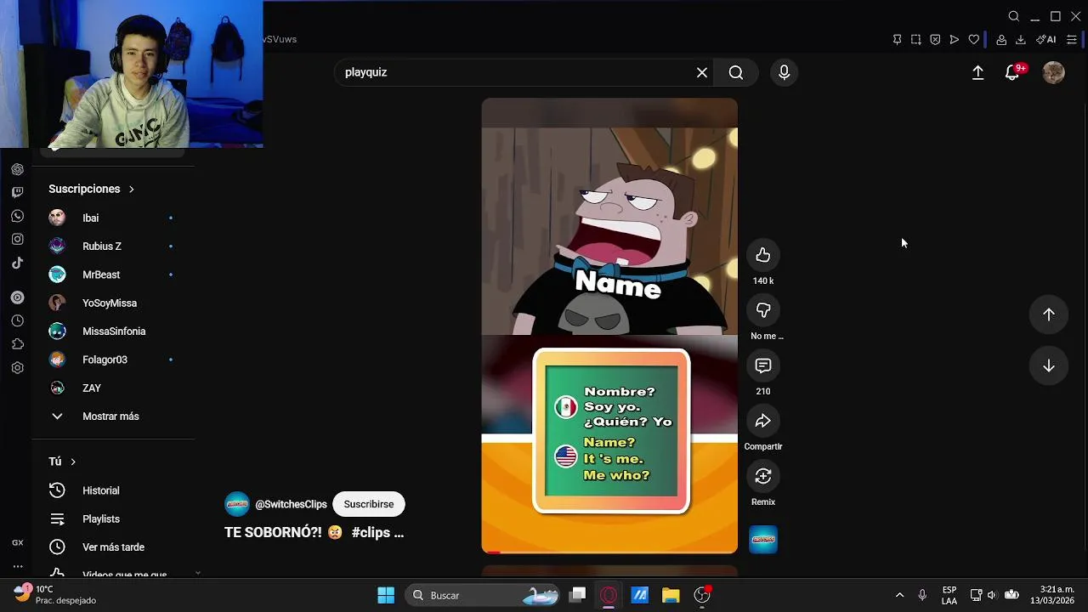
Task: Expand the Suscripciones section chevron
Action: 131,190
